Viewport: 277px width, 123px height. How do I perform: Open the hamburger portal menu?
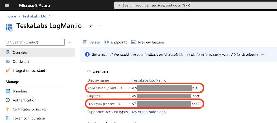[x=7, y=5]
